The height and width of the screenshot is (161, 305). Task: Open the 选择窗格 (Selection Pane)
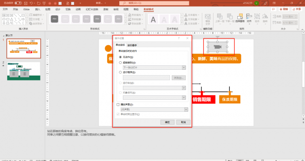click(x=240, y=18)
